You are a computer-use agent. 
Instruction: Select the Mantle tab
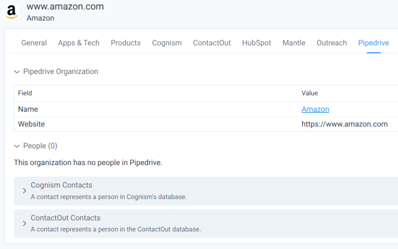pos(294,43)
